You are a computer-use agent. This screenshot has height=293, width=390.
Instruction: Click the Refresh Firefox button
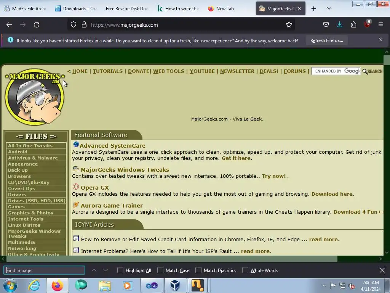click(326, 40)
